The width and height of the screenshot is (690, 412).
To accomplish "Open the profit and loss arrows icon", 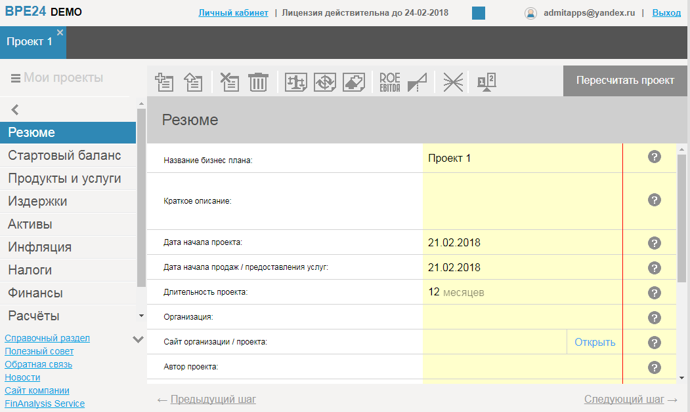I will click(354, 82).
